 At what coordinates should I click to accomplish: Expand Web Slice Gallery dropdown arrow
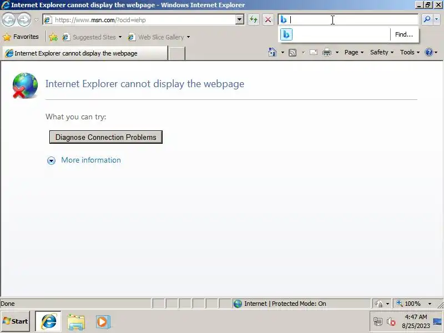pyautogui.click(x=188, y=37)
